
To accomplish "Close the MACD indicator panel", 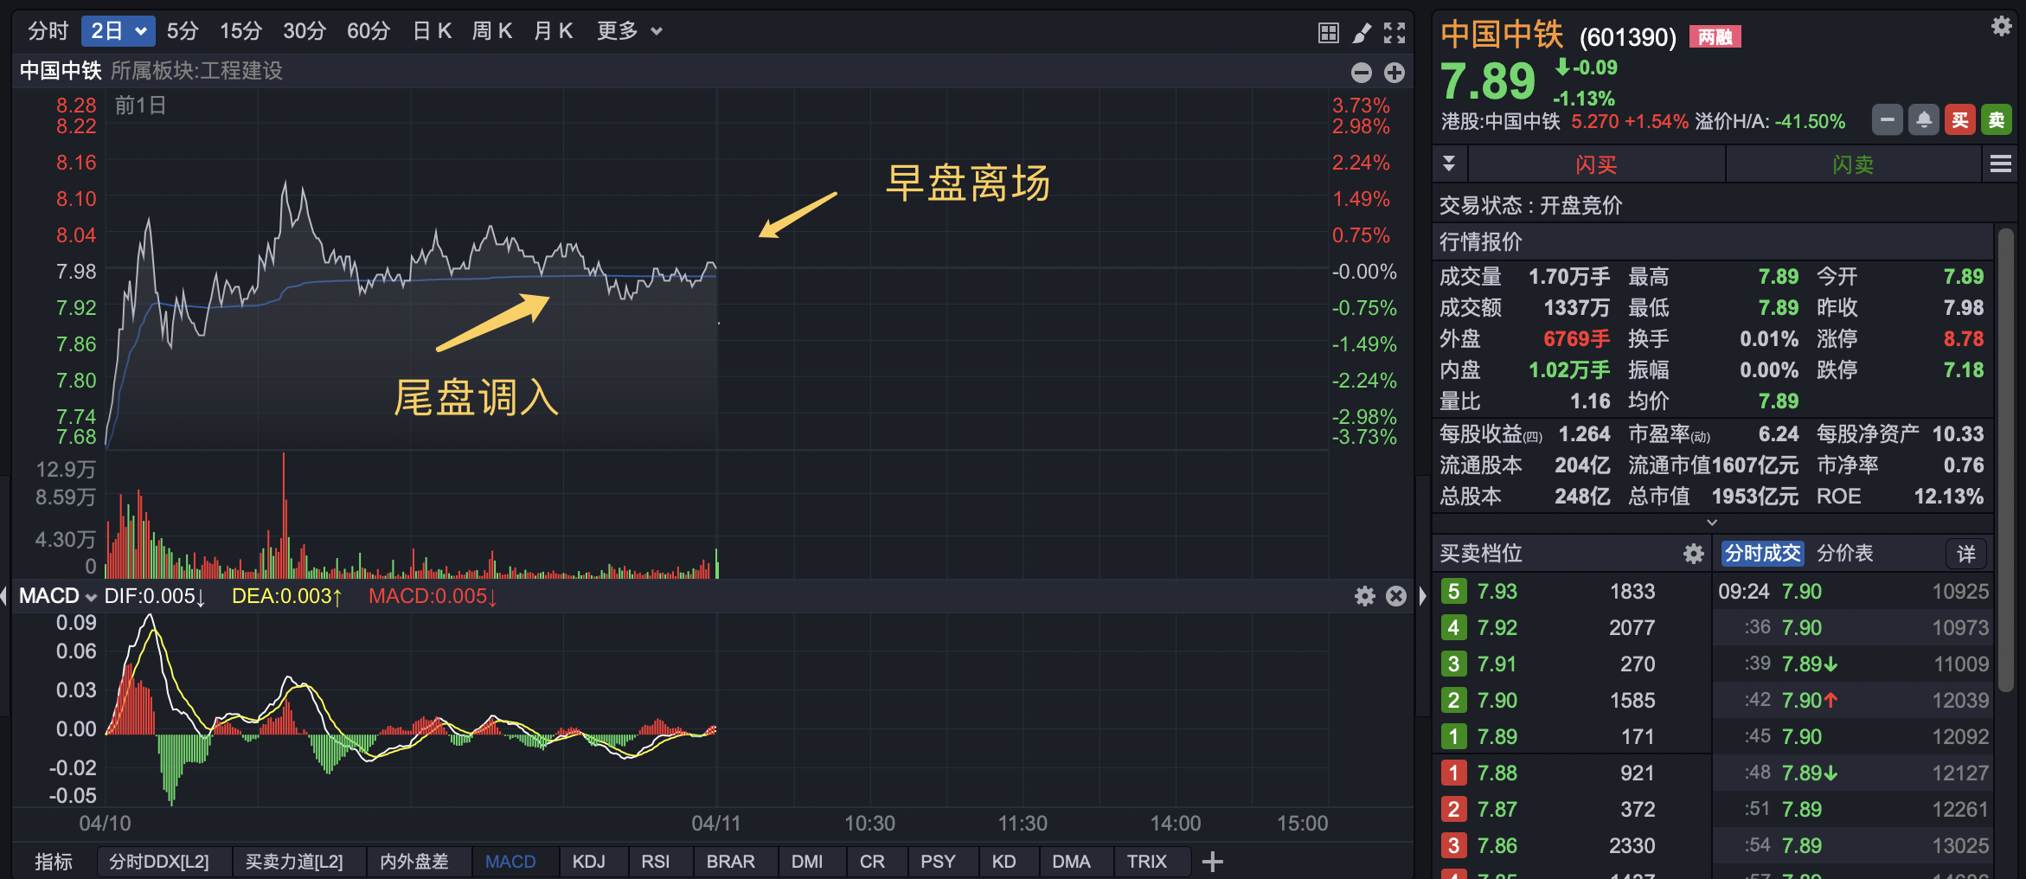I will tap(1396, 596).
